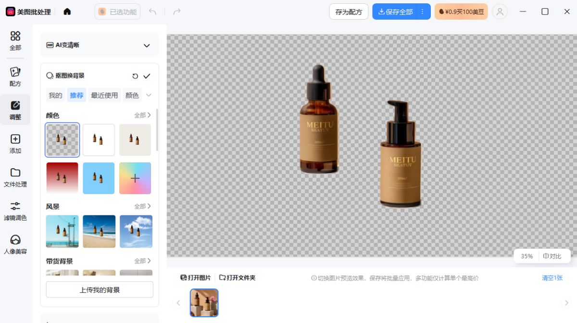Open the 配方 recipe sidebar section
Image resolution: width=577 pixels, height=323 pixels.
coord(15,76)
